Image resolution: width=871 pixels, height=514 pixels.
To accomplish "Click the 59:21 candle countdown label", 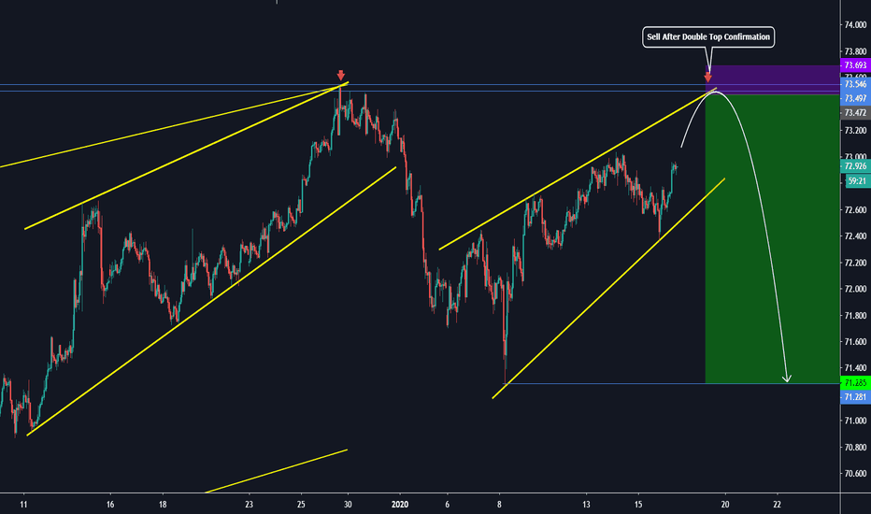I will tap(855, 181).
